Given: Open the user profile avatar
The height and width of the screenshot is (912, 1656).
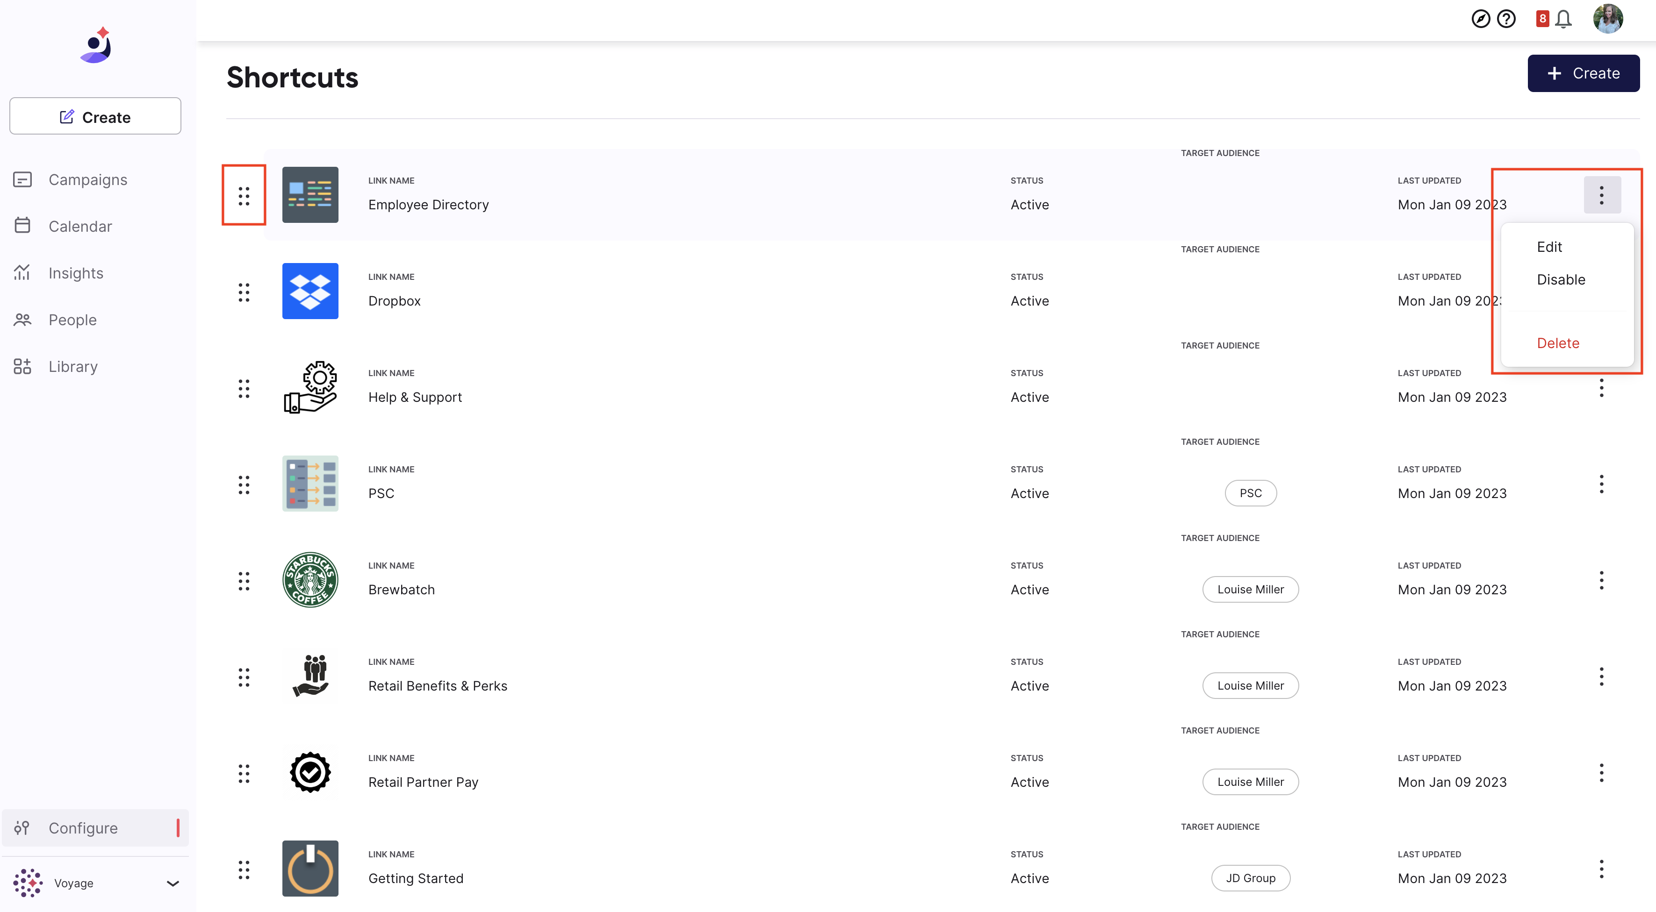Looking at the screenshot, I should click(1608, 19).
